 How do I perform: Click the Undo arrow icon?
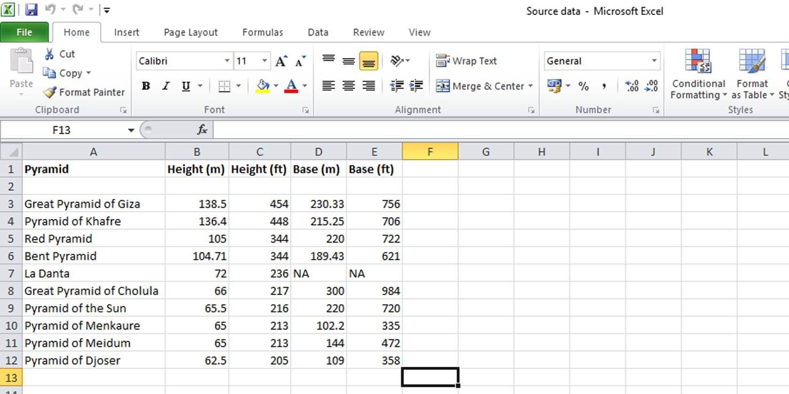click(50, 9)
